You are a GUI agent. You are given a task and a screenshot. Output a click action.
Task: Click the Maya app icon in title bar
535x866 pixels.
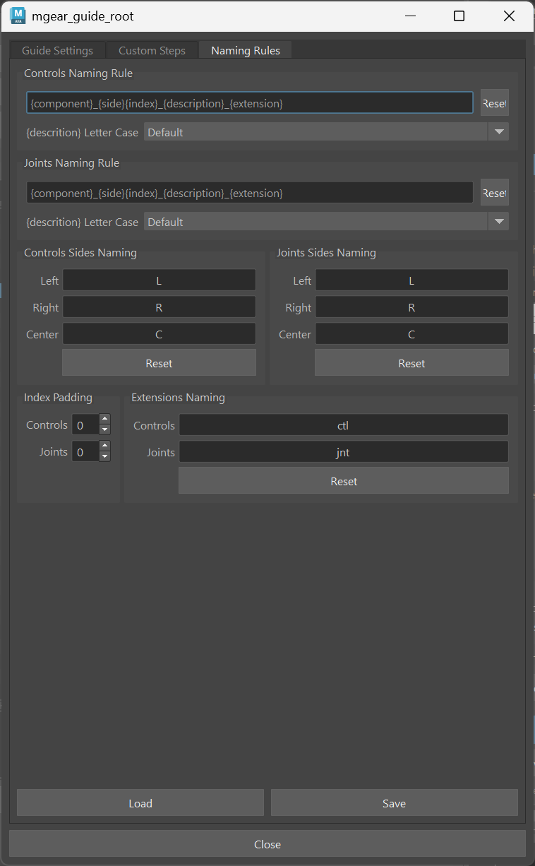coord(18,16)
